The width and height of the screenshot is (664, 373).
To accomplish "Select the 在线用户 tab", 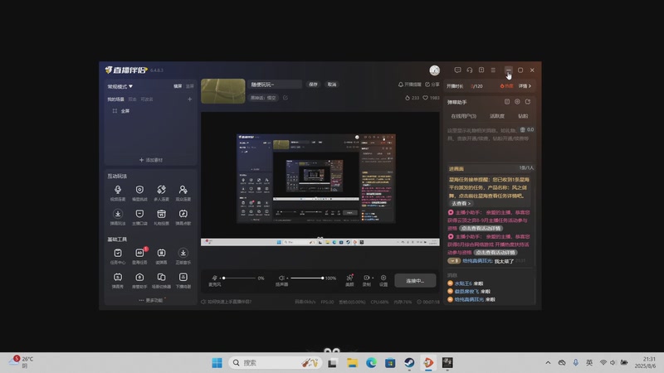I will pyautogui.click(x=464, y=116).
